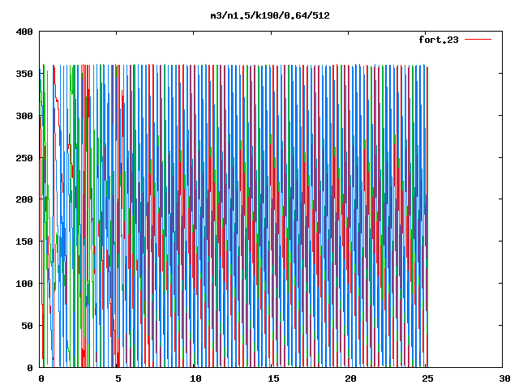519x389 pixels.
Task: Click the fort.23 legend label
Action: pyautogui.click(x=439, y=40)
